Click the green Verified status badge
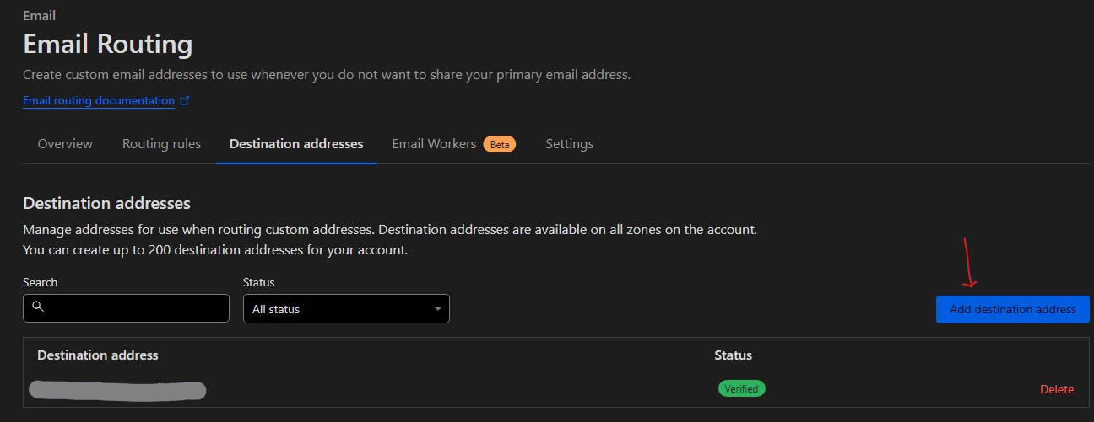The width and height of the screenshot is (1094, 422). [x=741, y=388]
